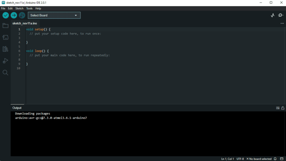The height and width of the screenshot is (161, 286).
Task: Open the Search panel in sidebar
Action: click(x=5, y=72)
